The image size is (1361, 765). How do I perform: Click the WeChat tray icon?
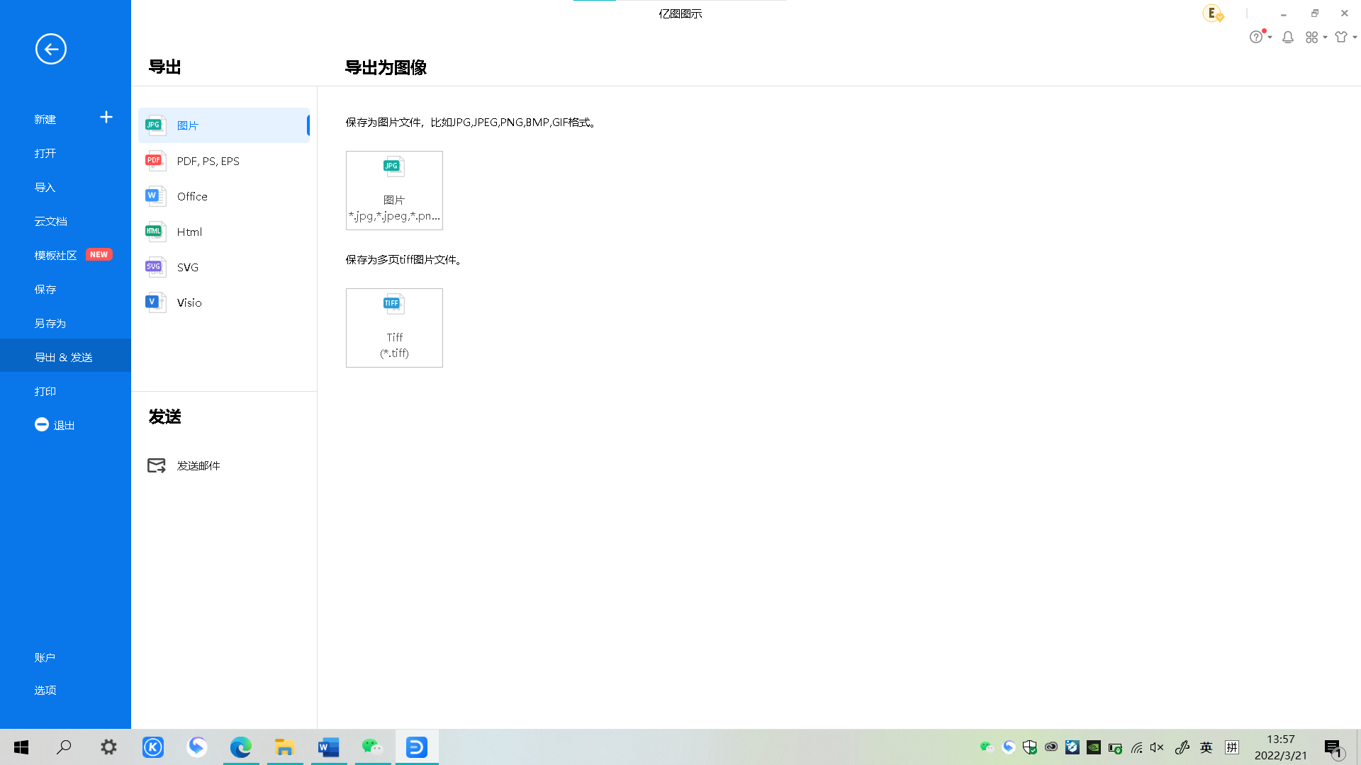tap(986, 747)
